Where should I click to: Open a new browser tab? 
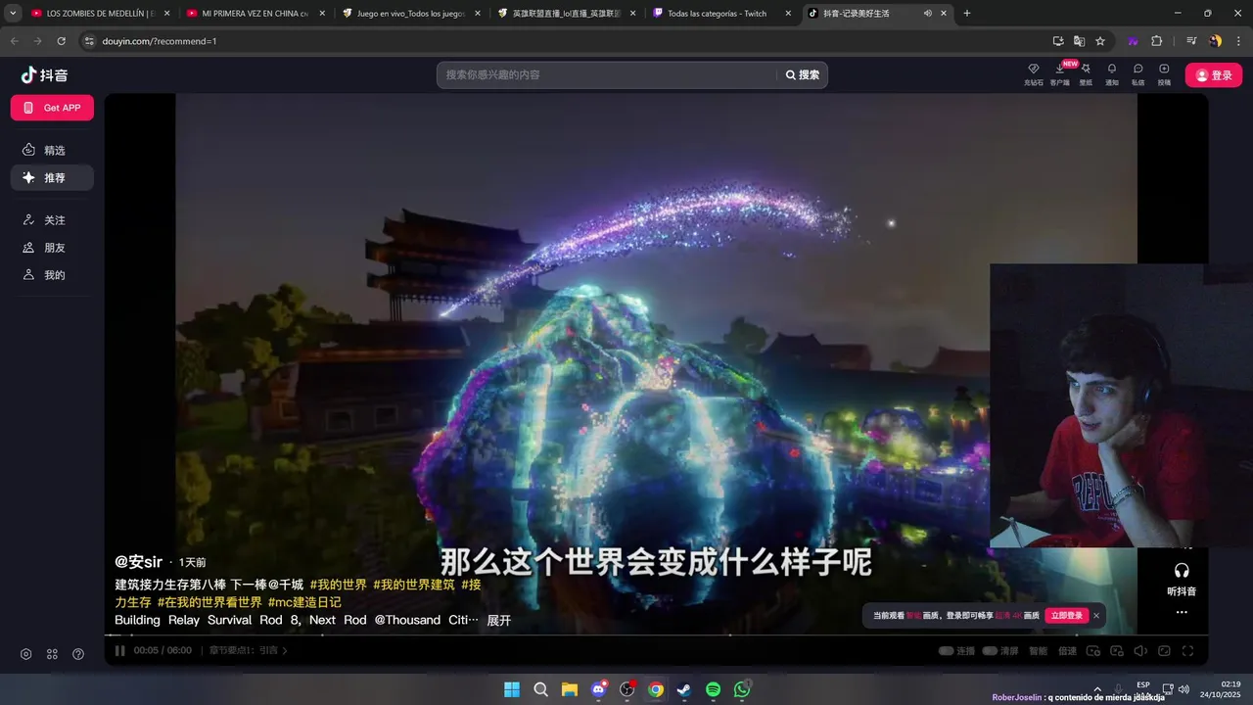pos(967,14)
